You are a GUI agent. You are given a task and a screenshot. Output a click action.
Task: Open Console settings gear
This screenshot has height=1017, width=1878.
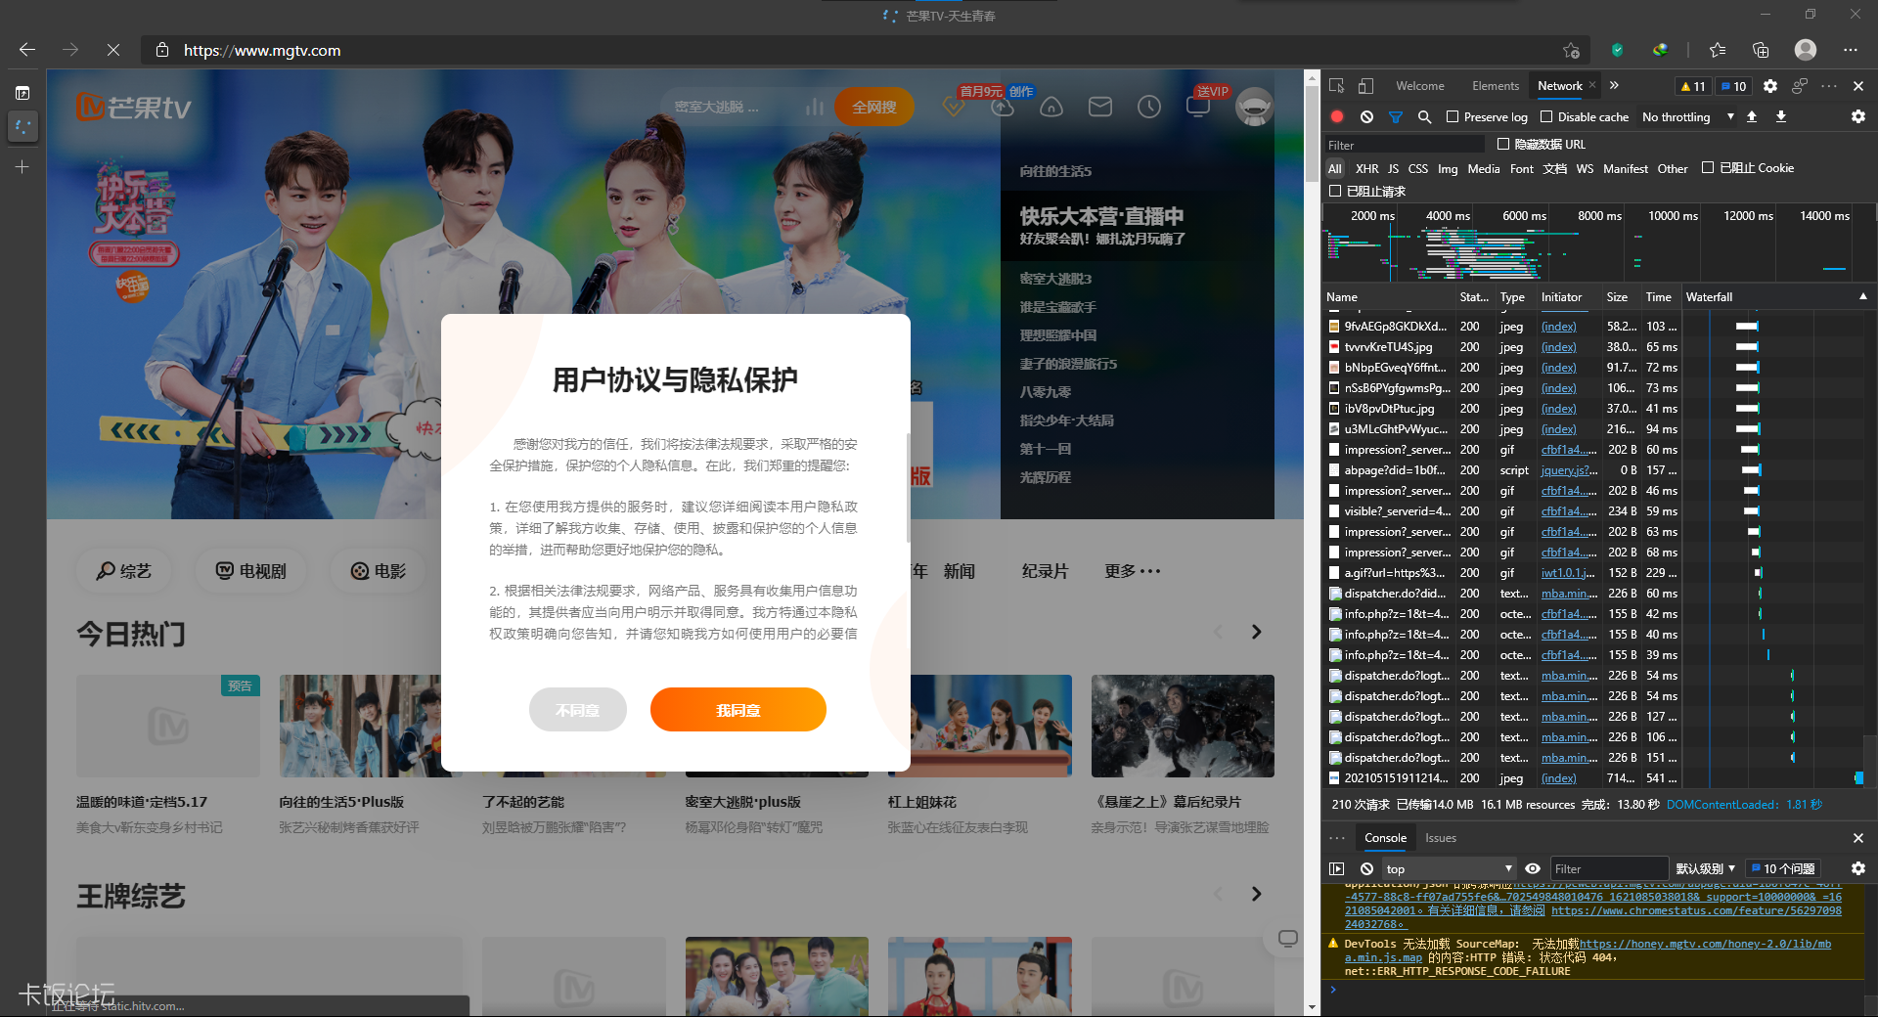click(1857, 868)
